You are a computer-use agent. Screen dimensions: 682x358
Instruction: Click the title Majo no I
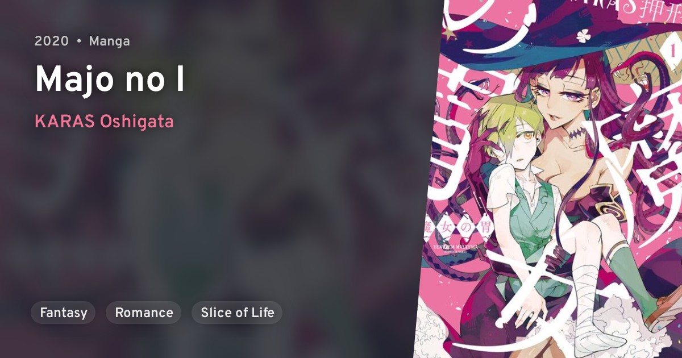(x=110, y=80)
